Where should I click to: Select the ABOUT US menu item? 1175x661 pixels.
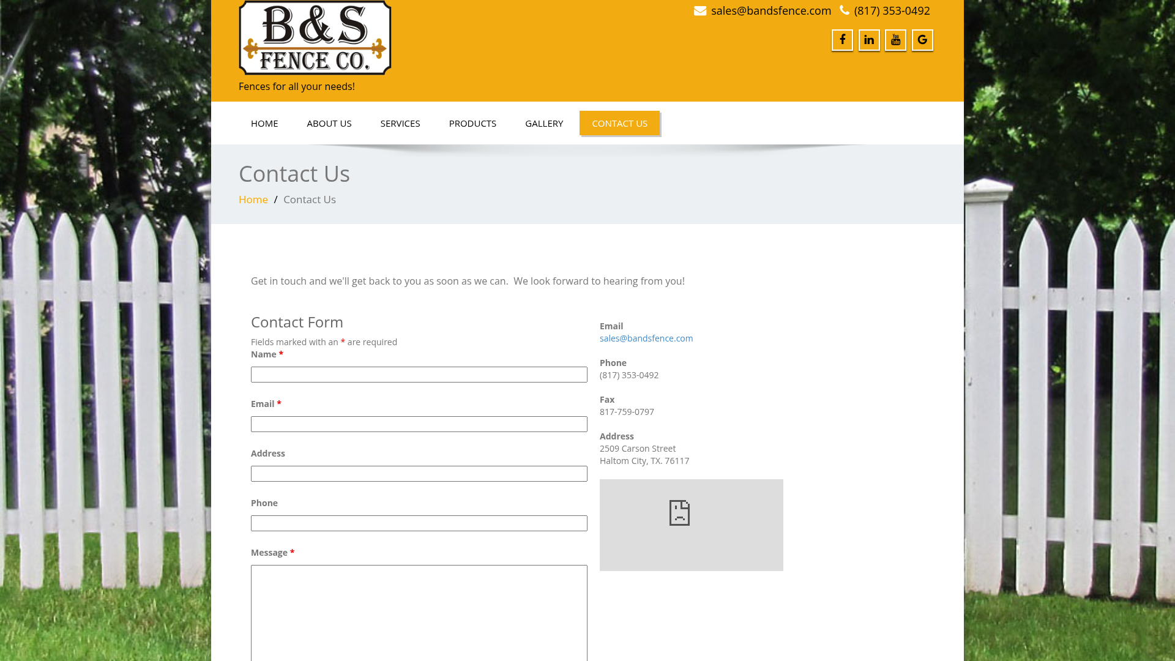329,123
